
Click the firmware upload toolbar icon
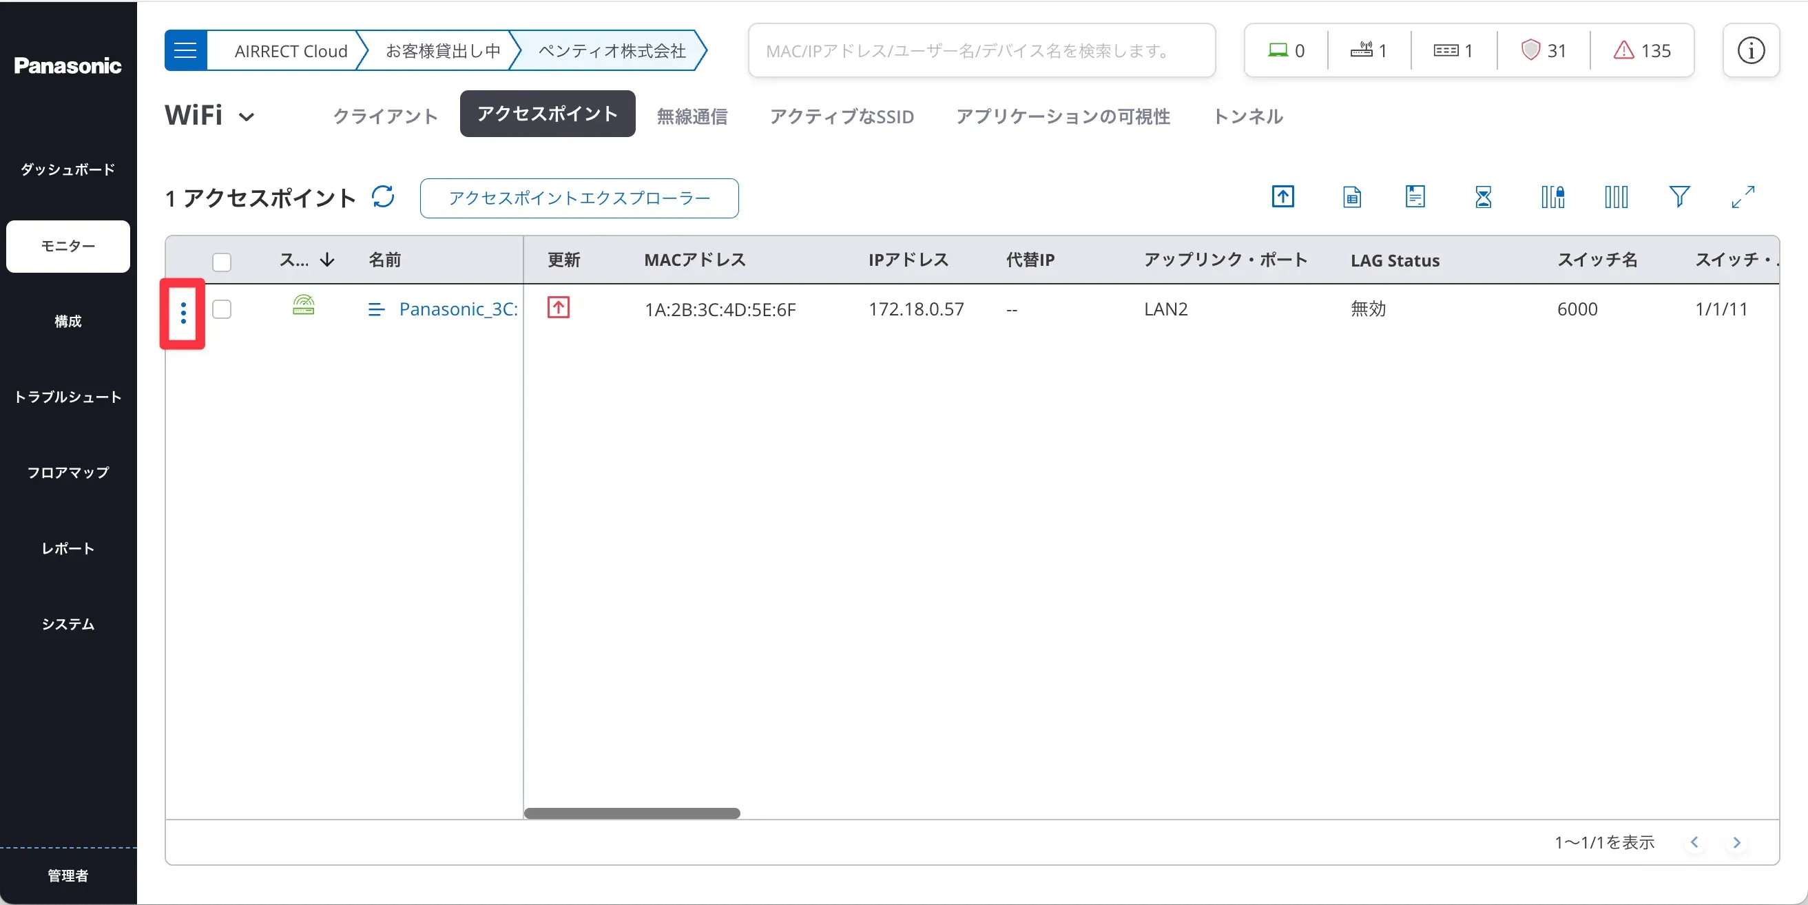pos(1282,197)
